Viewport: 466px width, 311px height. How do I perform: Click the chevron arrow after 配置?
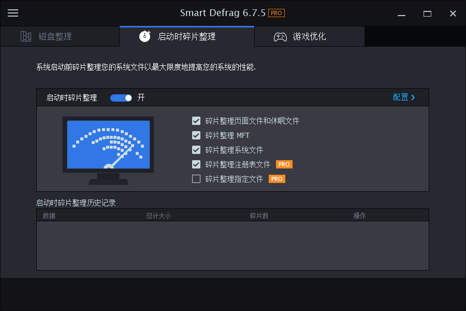[413, 97]
